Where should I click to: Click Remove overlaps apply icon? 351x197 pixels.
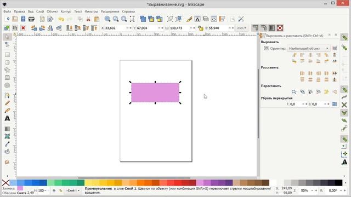click(x=335, y=104)
